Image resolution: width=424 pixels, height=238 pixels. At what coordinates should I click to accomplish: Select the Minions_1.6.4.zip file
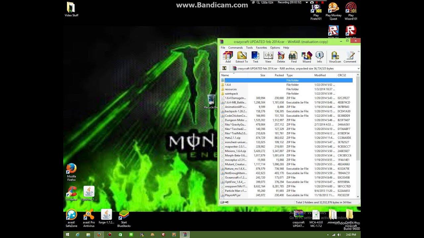click(x=287, y=151)
